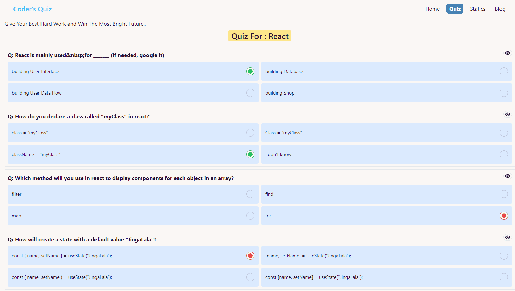Go to the Blog page
This screenshot has width=515, height=291.
pyautogui.click(x=500, y=9)
